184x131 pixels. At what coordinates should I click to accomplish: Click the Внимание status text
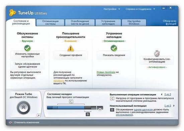tap(71, 41)
